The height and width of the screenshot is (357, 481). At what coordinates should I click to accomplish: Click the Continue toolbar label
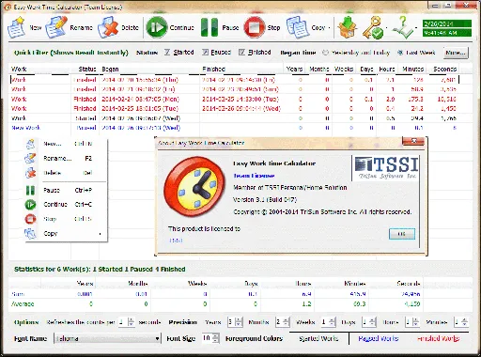[x=182, y=28]
